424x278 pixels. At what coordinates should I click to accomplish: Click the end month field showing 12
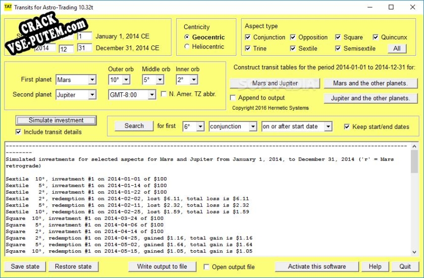66,48
